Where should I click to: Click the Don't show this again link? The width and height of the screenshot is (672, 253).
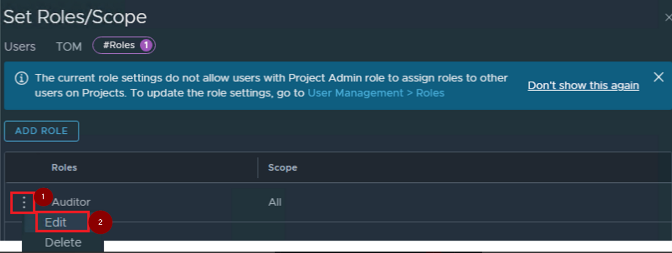[583, 86]
